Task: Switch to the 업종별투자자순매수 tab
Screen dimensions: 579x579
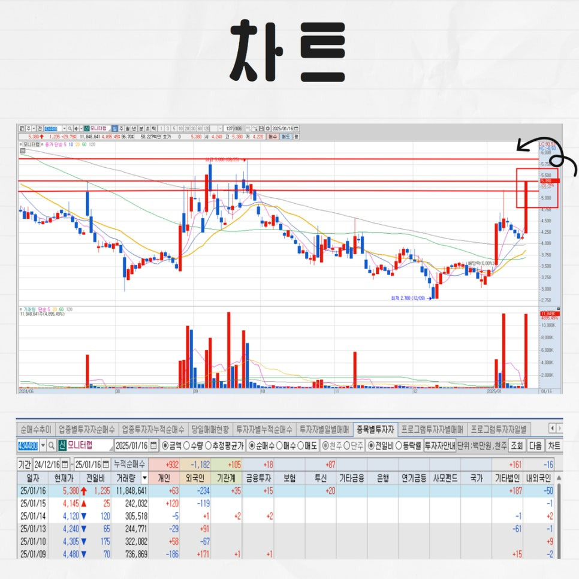Action: [87, 429]
